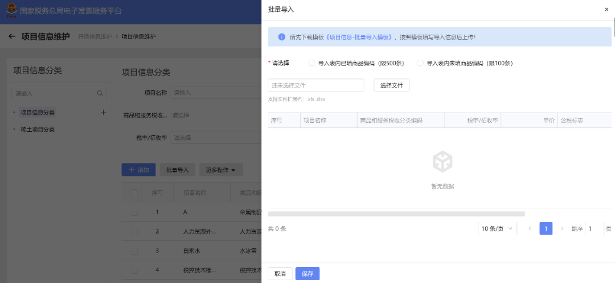Click the back arrow beside 项目信息维护

(x=12, y=36)
